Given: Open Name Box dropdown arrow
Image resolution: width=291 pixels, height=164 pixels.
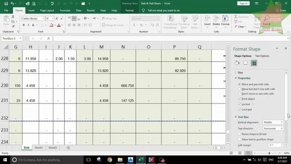Looking at the screenshot, I should tap(20, 38).
